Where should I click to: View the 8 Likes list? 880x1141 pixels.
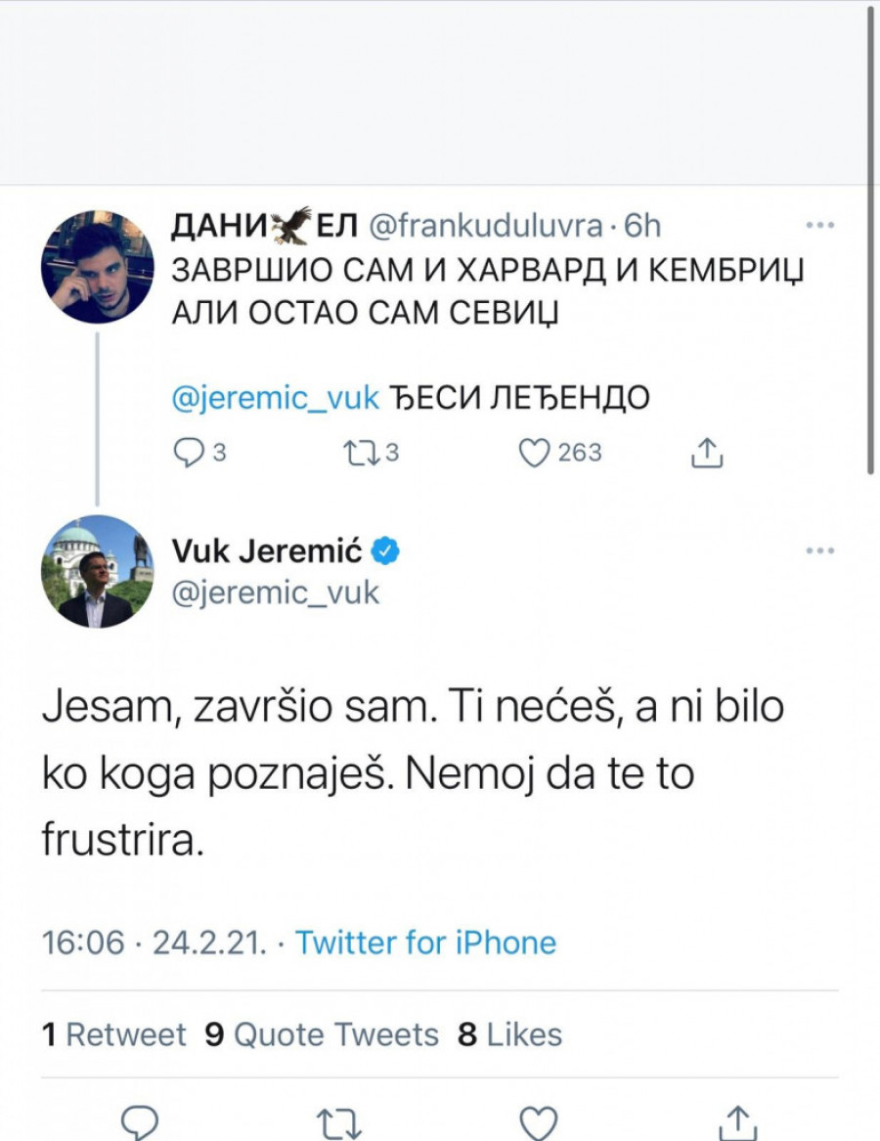click(510, 1034)
